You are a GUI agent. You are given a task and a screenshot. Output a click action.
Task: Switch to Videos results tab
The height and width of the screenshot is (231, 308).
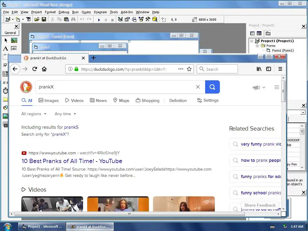click(x=74, y=100)
